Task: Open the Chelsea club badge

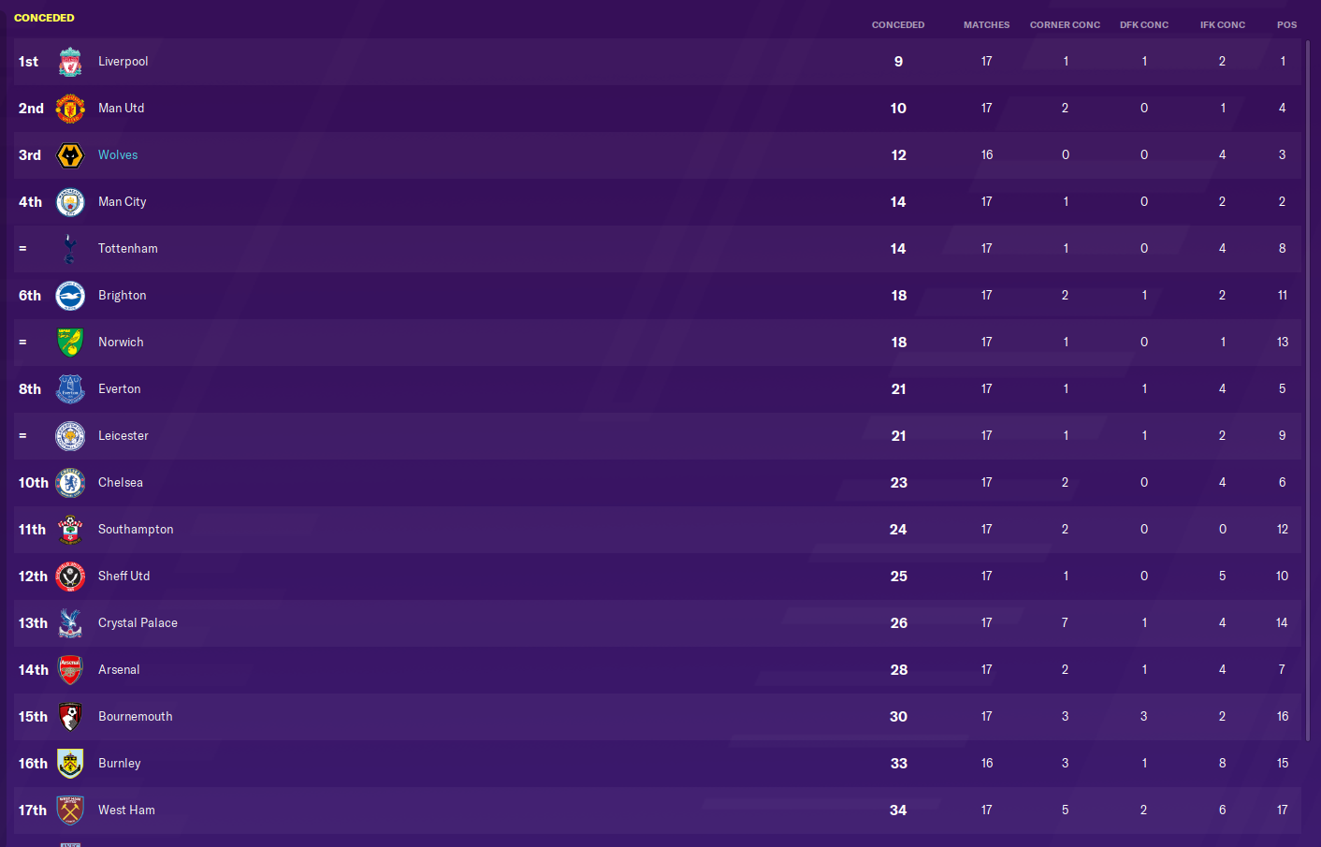Action: [x=70, y=483]
